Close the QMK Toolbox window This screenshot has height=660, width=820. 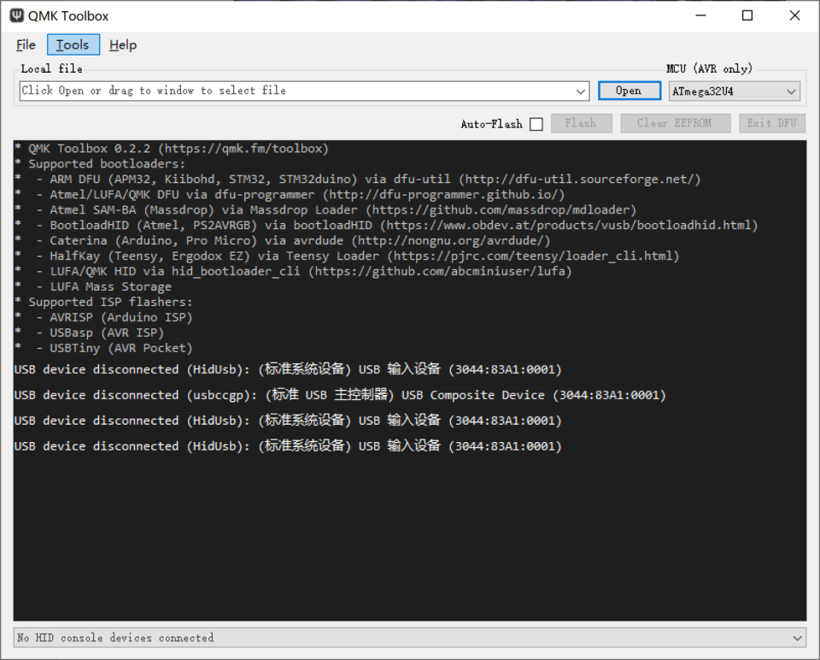click(x=794, y=15)
